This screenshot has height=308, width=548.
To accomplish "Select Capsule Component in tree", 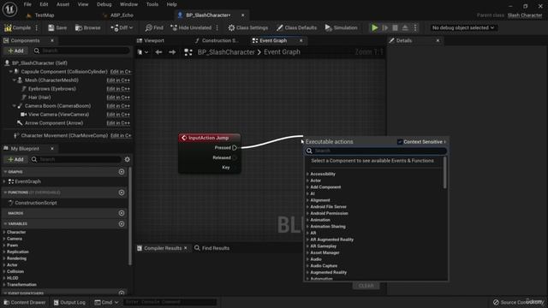I will point(64,72).
